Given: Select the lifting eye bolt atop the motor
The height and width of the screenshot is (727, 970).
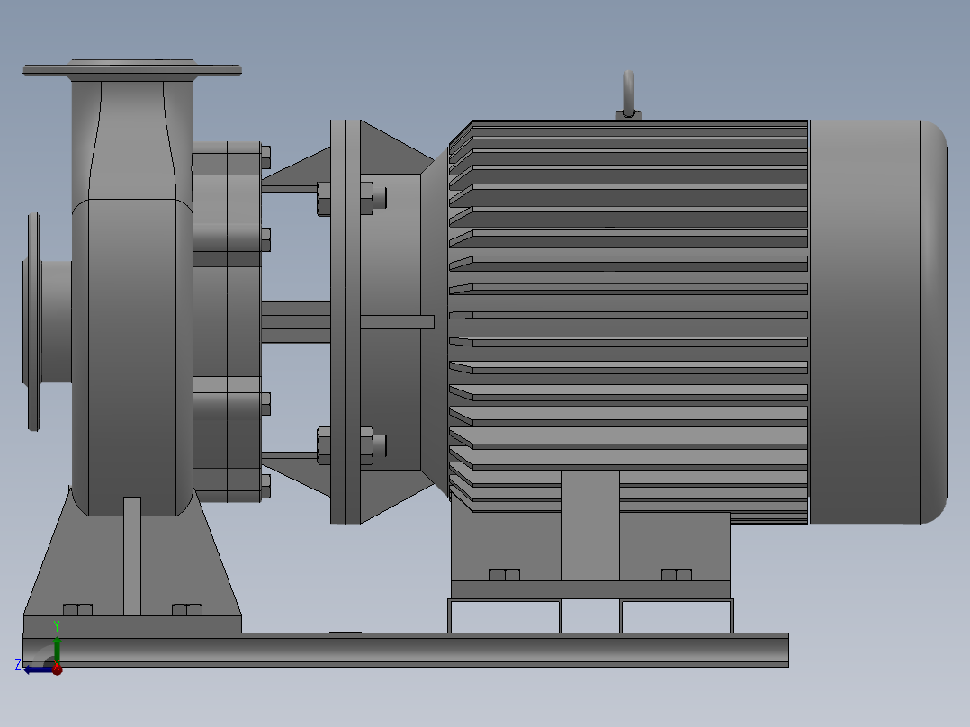Looking at the screenshot, I should coord(628,94).
